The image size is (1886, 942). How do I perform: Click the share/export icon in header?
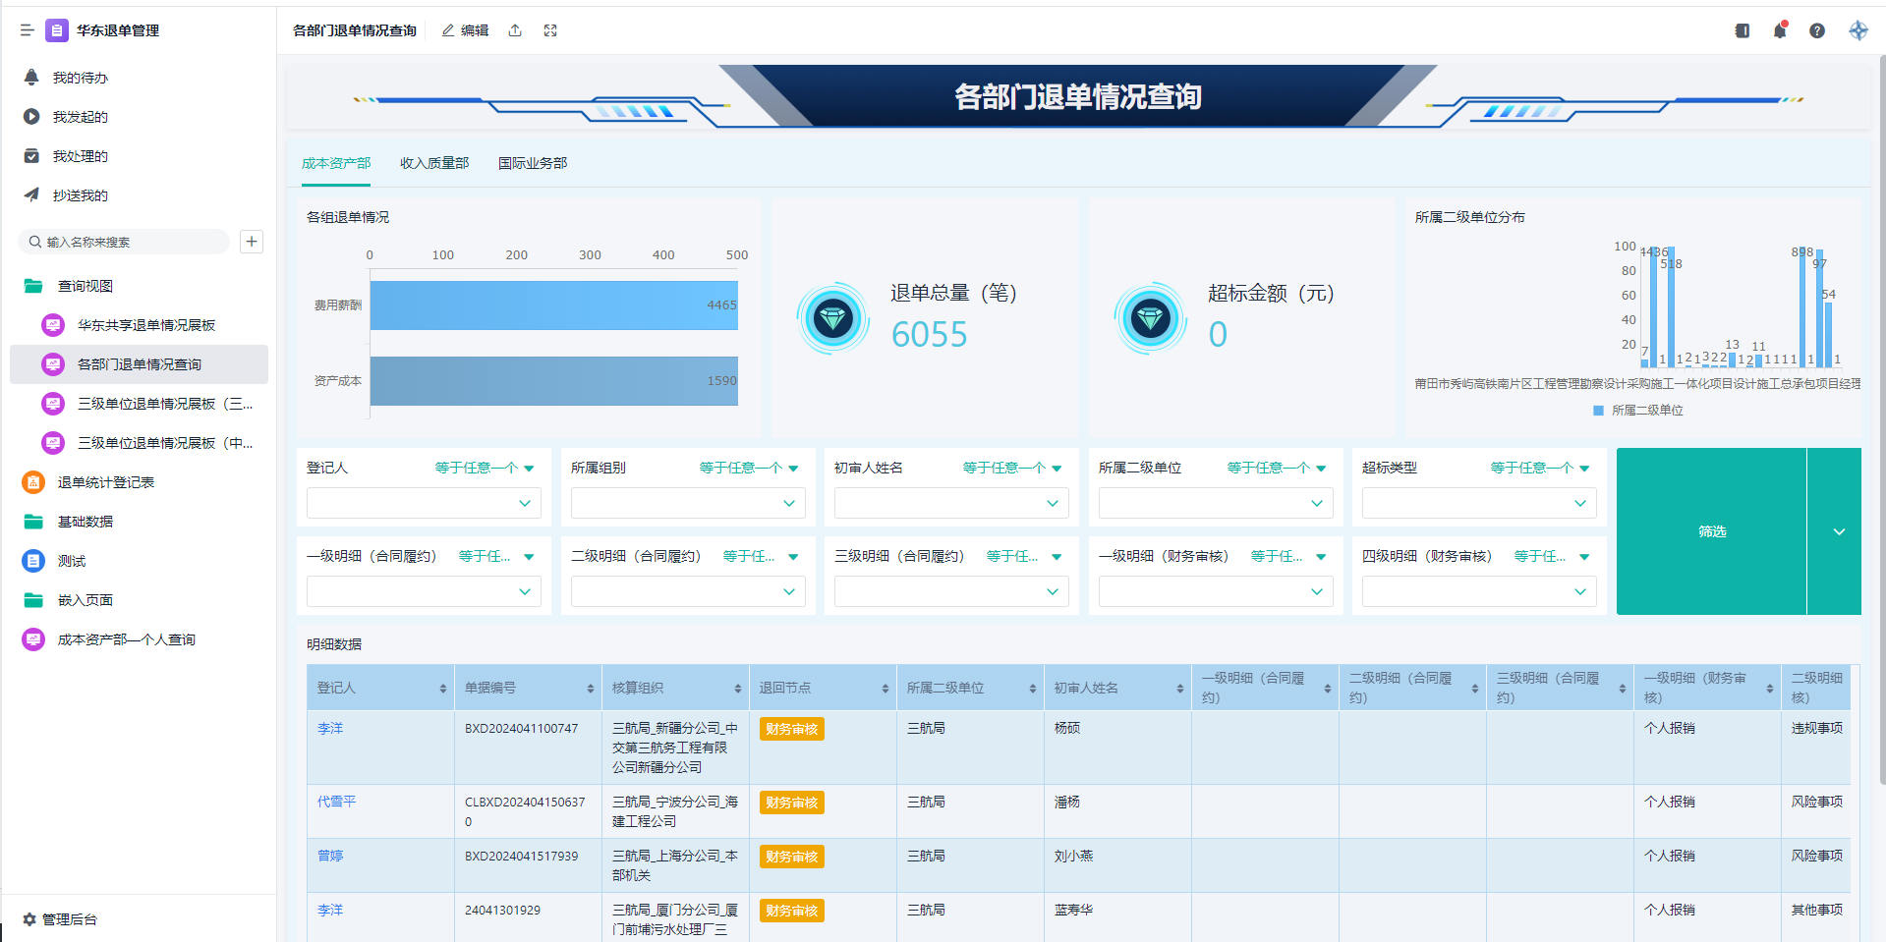(x=515, y=30)
